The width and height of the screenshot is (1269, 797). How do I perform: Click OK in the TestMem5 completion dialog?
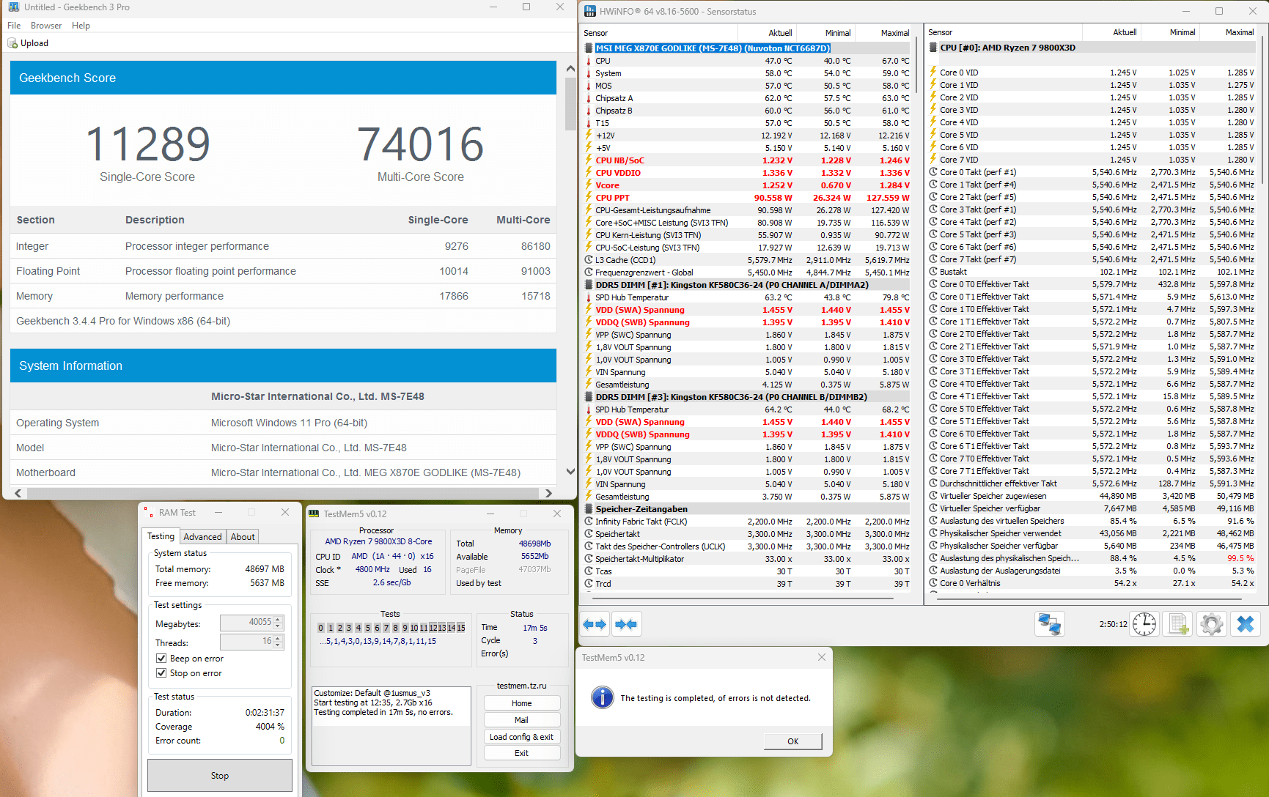click(792, 741)
